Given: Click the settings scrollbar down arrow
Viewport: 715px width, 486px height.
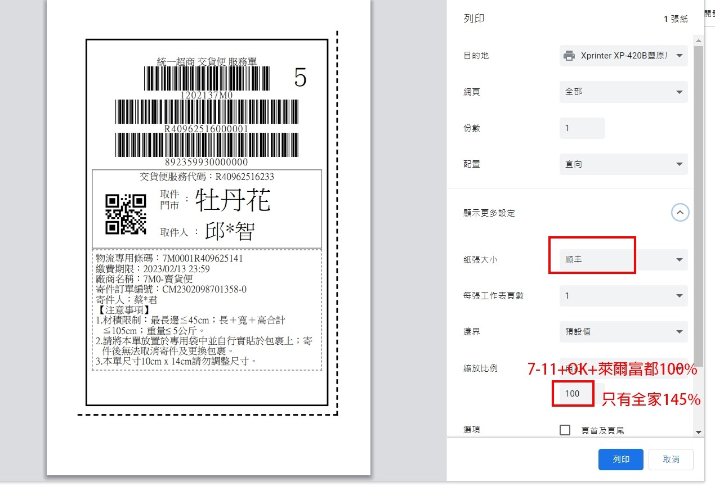Looking at the screenshot, I should coord(699,432).
